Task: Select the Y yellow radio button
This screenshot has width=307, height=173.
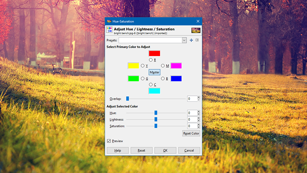Action: pyautogui.click(x=142, y=66)
